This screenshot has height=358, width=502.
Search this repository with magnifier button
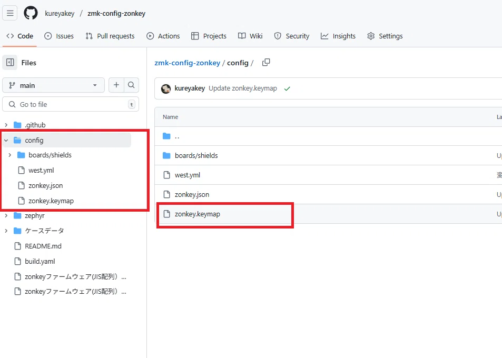131,85
